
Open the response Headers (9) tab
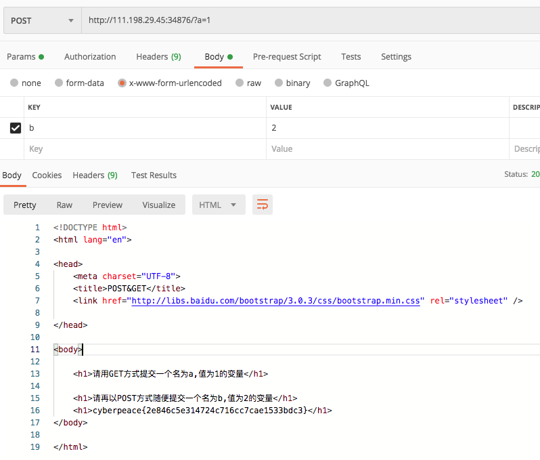(95, 175)
